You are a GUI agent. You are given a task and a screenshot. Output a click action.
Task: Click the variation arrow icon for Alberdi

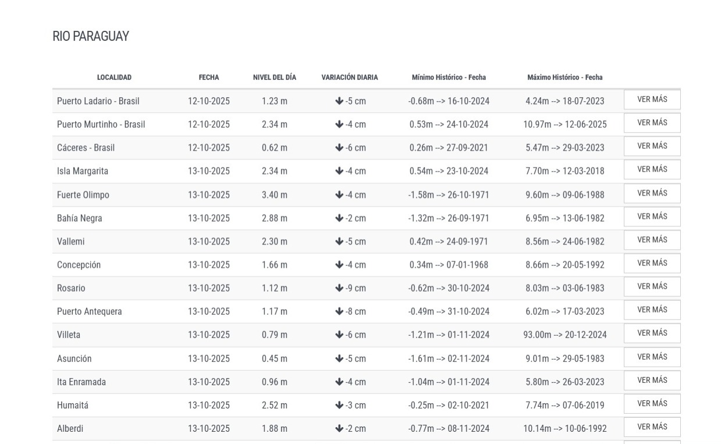pos(339,429)
